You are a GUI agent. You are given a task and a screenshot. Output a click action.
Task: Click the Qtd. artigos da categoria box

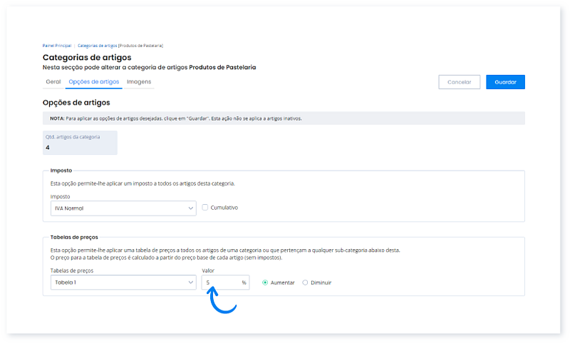(80, 143)
